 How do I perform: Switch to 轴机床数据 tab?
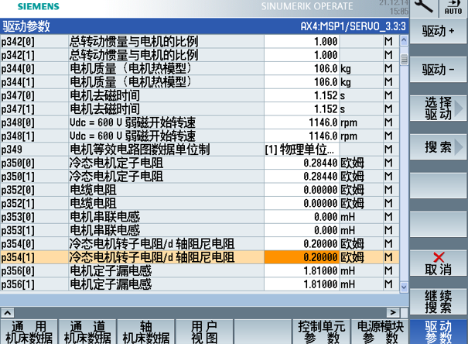click(146, 332)
